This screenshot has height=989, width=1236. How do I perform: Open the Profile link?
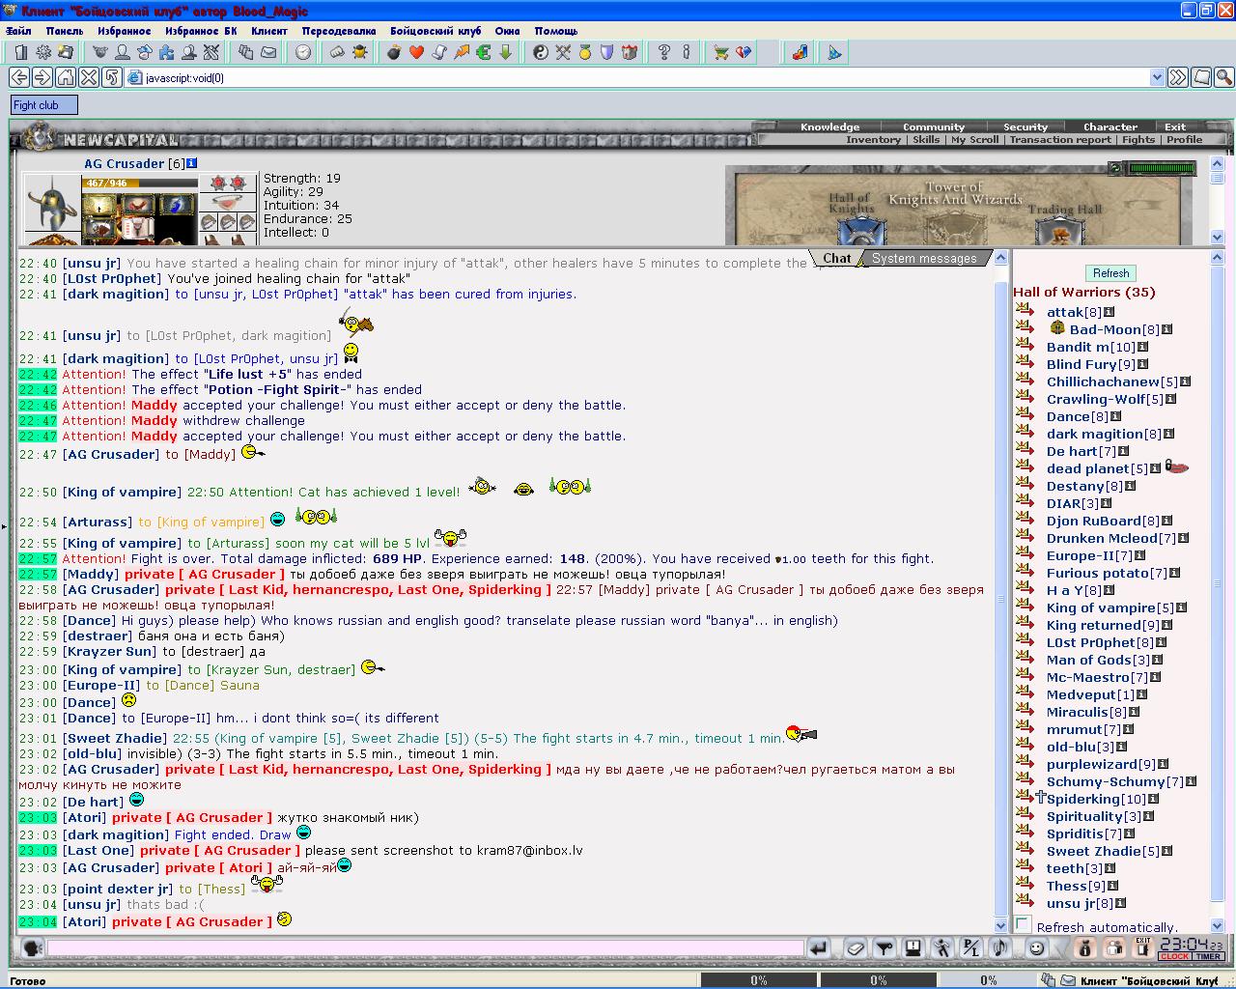[x=1184, y=139]
